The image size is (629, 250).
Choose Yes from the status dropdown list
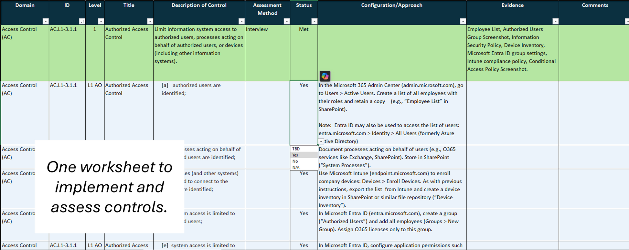pos(304,155)
